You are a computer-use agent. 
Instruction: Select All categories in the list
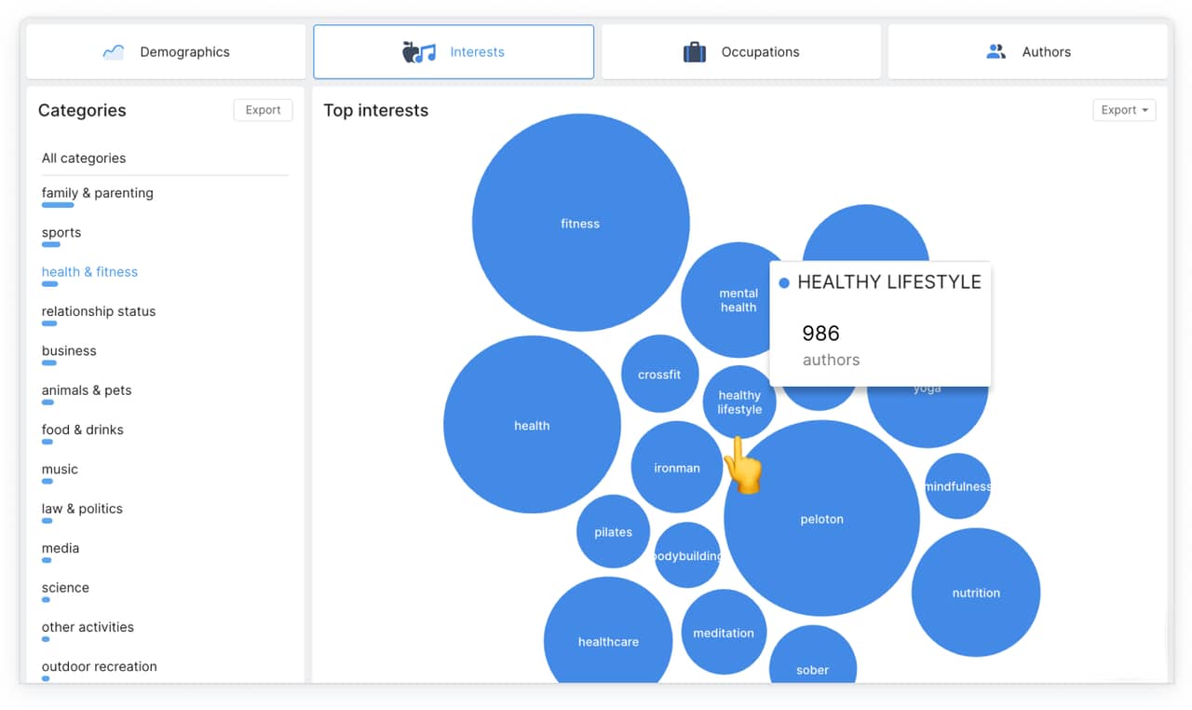(84, 158)
